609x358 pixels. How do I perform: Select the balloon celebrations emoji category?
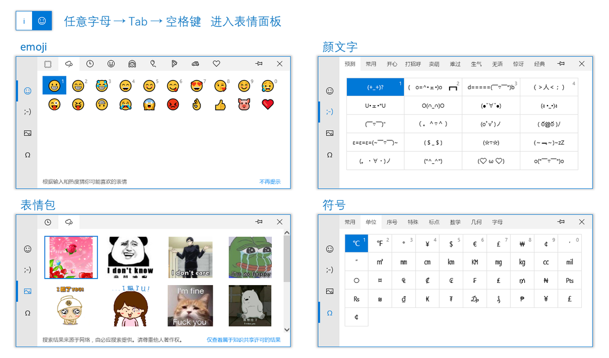click(x=153, y=64)
